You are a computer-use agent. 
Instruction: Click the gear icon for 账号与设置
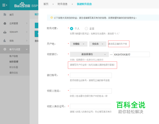click(x=5, y=49)
